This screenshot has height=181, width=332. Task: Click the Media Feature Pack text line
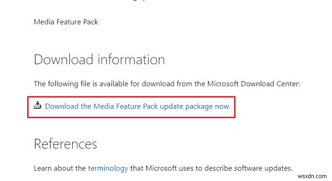coord(66,22)
